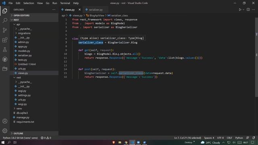Open the View menu

coord(40,3)
